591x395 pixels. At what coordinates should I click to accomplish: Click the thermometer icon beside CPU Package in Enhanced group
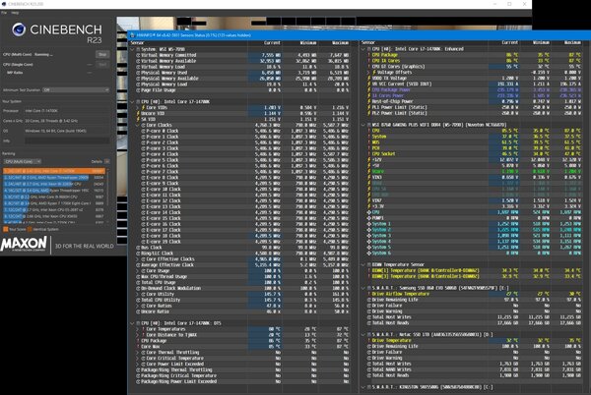point(369,55)
